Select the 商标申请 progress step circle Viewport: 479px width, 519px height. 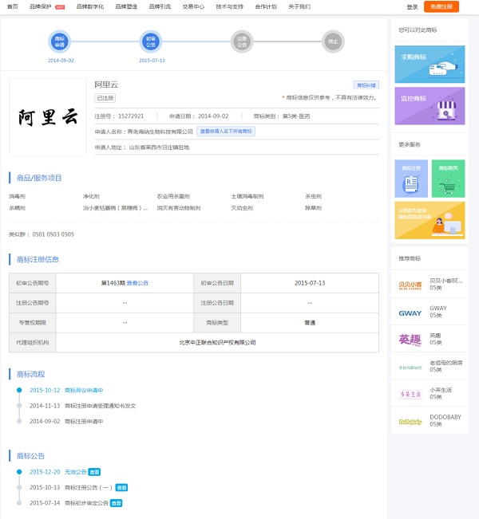pyautogui.click(x=60, y=41)
